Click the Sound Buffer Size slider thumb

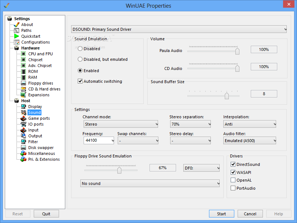click(x=227, y=96)
